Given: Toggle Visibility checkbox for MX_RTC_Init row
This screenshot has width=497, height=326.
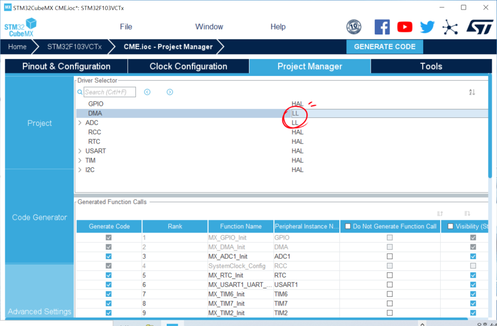Looking at the screenshot, I should pos(473,275).
